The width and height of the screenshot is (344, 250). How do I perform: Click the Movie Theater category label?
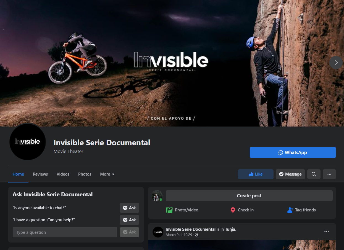68,151
